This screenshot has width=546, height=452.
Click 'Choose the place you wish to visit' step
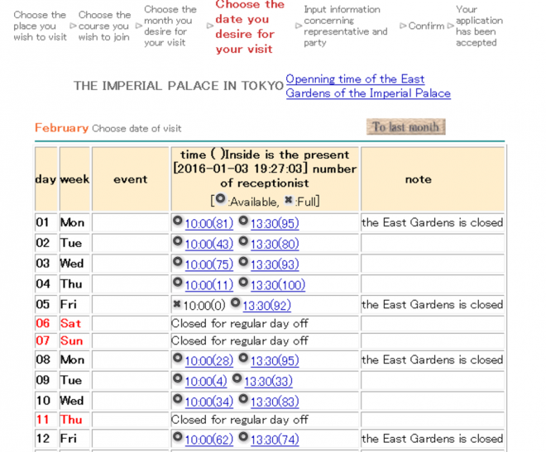pos(40,26)
